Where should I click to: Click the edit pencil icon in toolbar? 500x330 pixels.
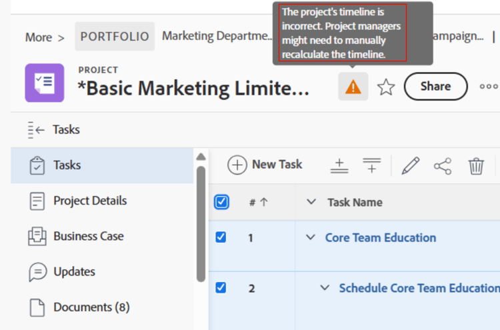pyautogui.click(x=411, y=165)
